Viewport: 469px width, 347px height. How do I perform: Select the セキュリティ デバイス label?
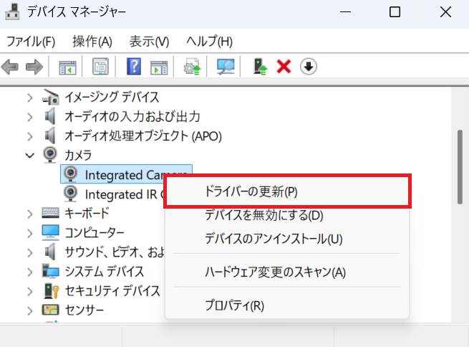coord(112,290)
